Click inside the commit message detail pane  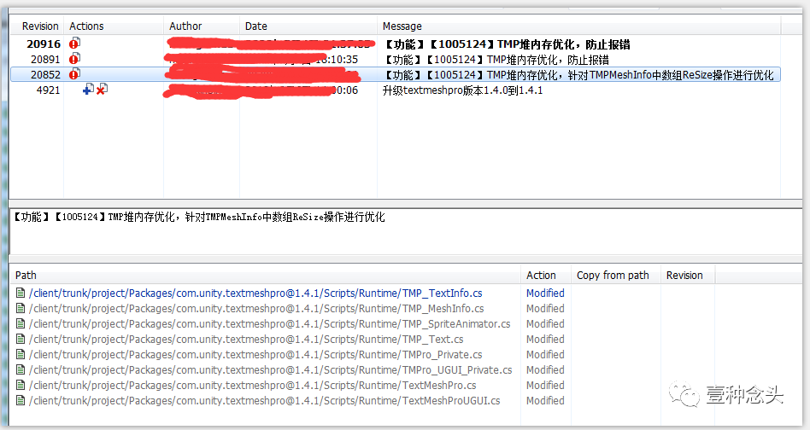pos(406,231)
